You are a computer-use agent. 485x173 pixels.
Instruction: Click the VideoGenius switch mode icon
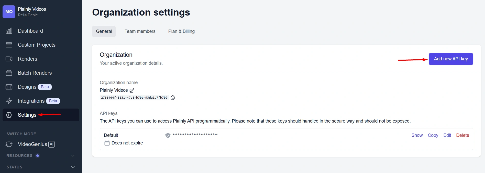9,144
